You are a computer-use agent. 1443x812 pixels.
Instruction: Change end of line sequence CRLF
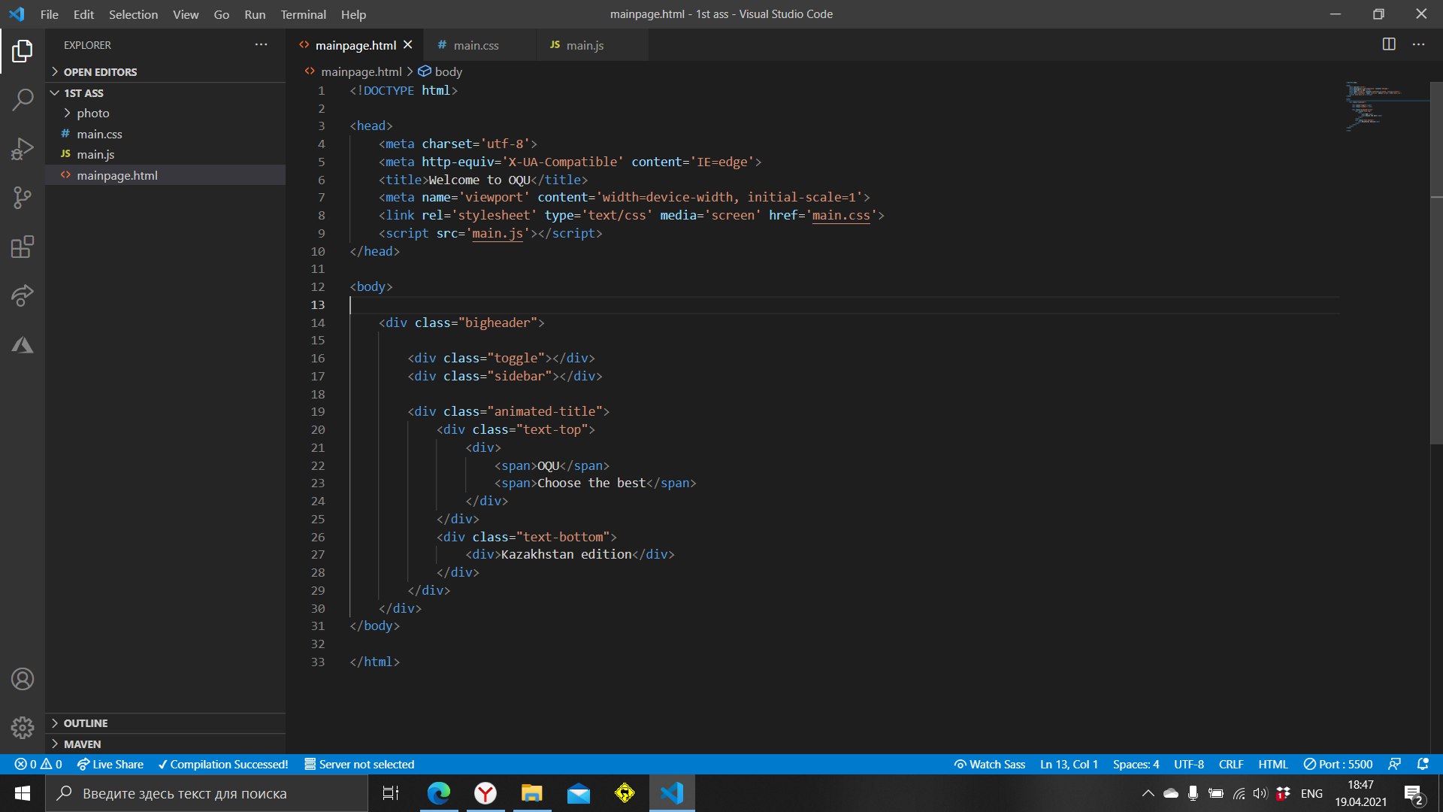tap(1231, 764)
